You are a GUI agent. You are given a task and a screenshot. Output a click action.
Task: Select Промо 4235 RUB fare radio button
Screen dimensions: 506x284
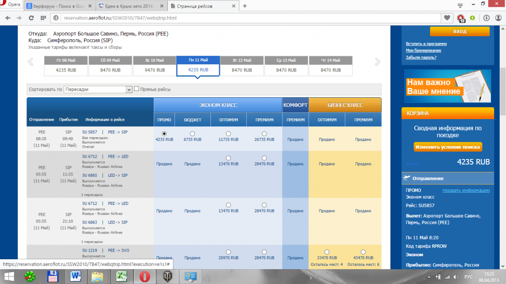click(164, 134)
